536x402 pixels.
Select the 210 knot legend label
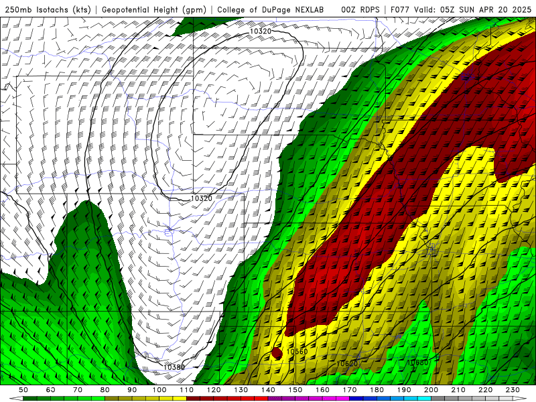[x=458, y=390]
